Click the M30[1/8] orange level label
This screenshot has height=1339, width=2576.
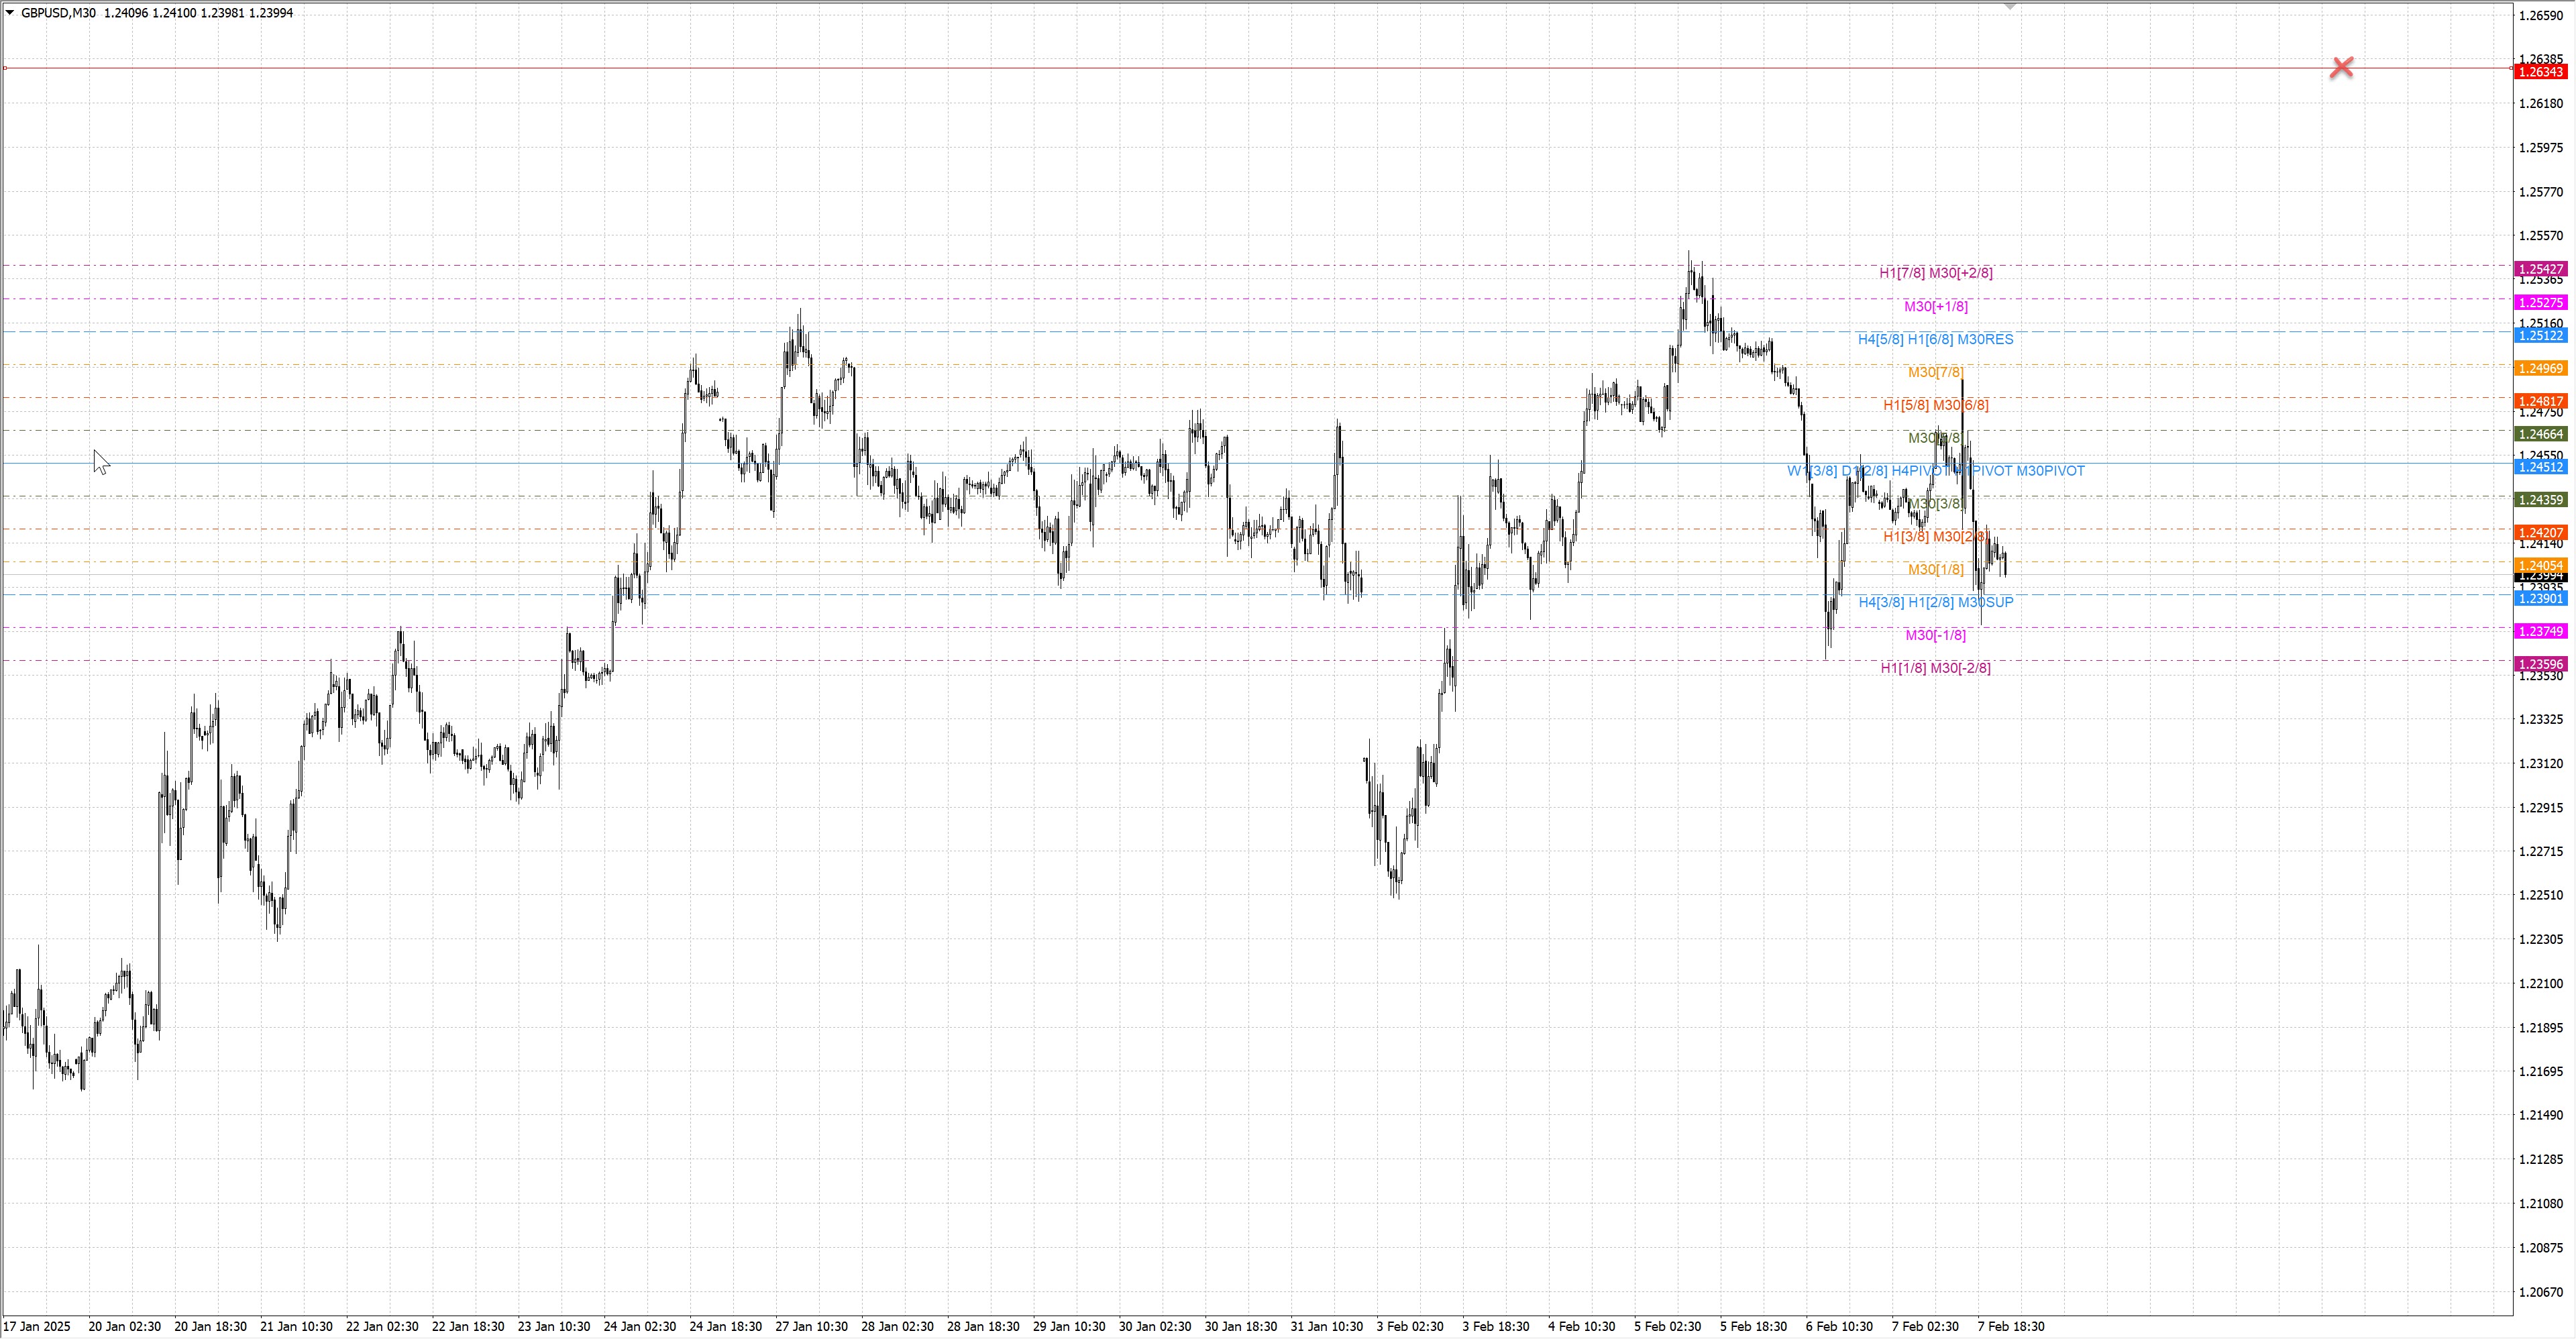click(1935, 570)
